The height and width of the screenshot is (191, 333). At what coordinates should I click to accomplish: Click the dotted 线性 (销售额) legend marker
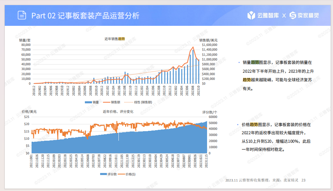point(128,102)
